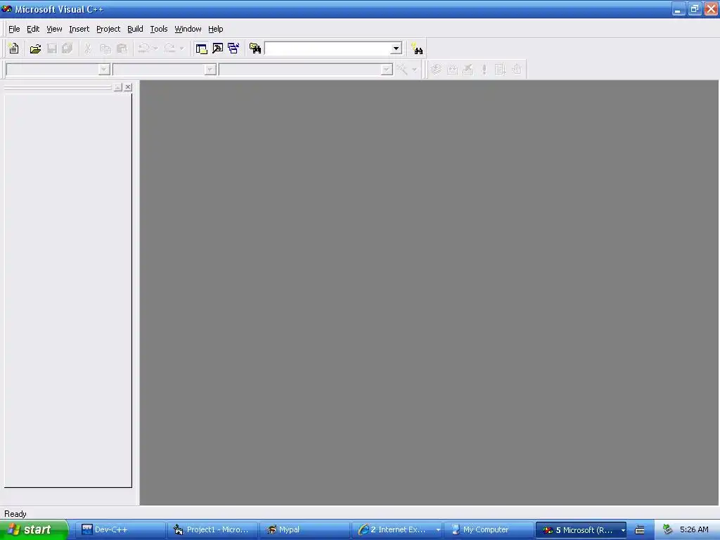Click the New Text File icon

pos(14,49)
